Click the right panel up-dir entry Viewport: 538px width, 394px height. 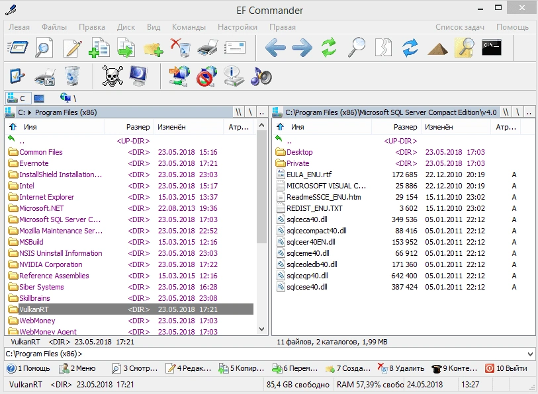[x=398, y=141]
